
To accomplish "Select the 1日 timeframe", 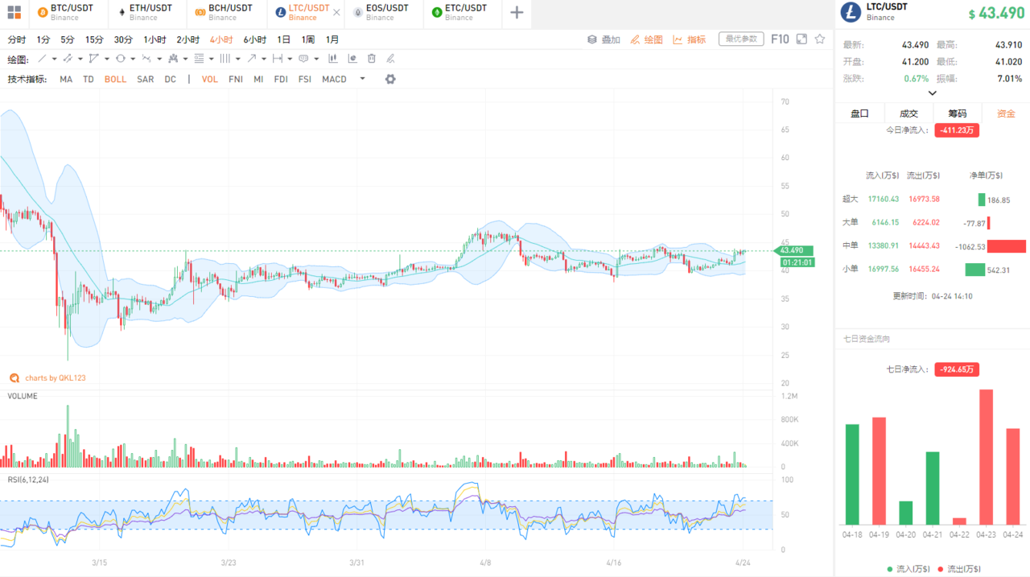I will click(284, 39).
